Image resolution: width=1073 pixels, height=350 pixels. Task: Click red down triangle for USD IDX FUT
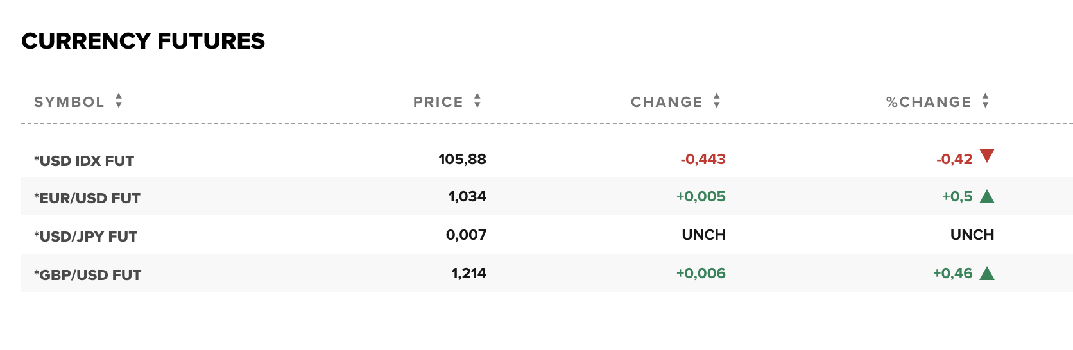coord(988,155)
